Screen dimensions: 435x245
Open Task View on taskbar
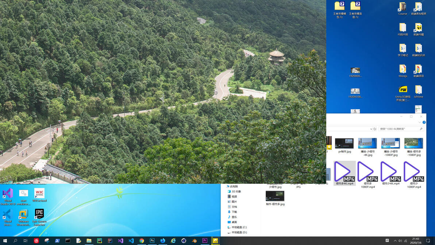coord(26,241)
